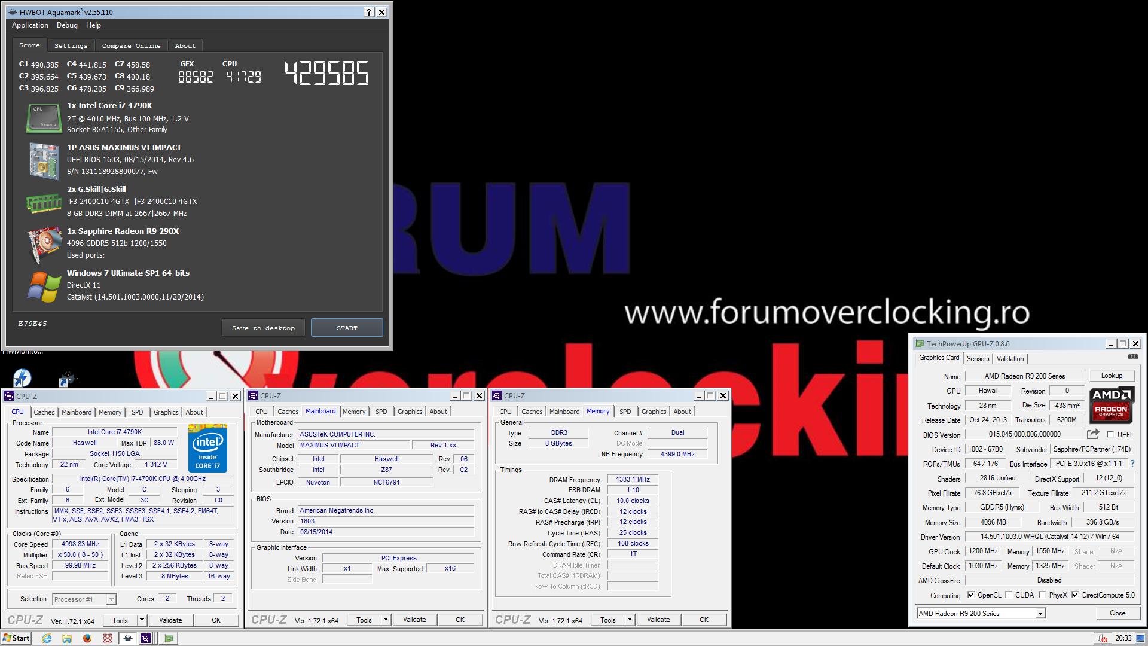Viewport: 1148px width, 646px height.
Task: Click the Close button in GPU-Z
Action: pyautogui.click(x=1118, y=613)
